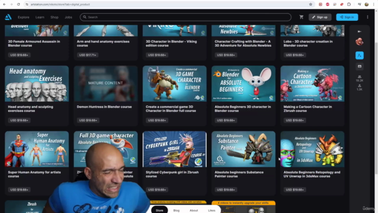Reload the page in browser

click(18, 4)
